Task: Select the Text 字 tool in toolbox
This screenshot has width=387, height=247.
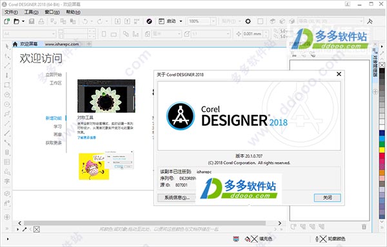Action: pos(7,181)
